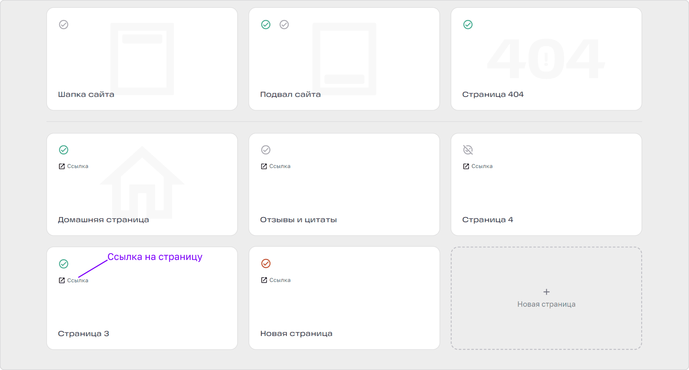The width and height of the screenshot is (689, 370).
Task: Click the gray status check on Подвал сайта card
Action: tap(284, 25)
